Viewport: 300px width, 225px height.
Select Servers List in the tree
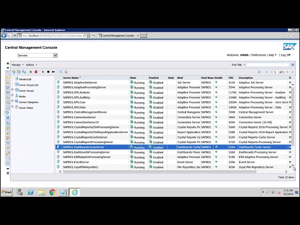[x=25, y=79]
